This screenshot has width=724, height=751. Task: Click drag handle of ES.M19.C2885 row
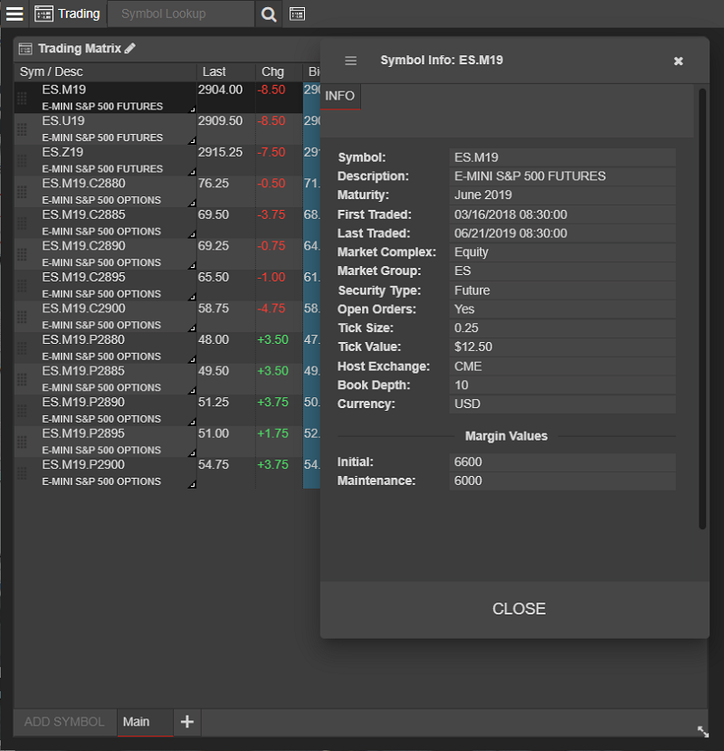coord(22,223)
